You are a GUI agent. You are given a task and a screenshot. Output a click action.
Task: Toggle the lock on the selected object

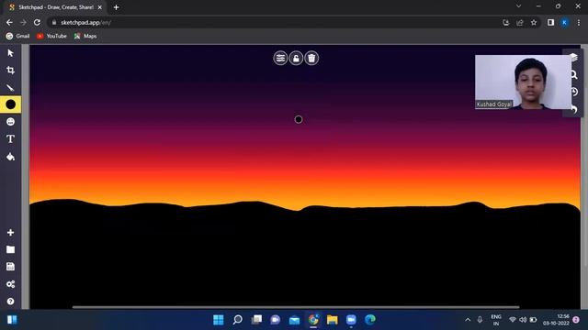click(x=296, y=58)
